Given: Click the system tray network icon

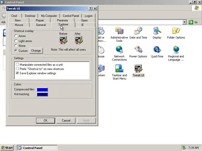Looking at the screenshot, I should point(184,148).
